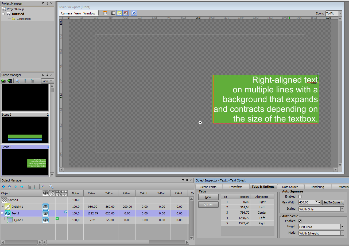The height and width of the screenshot is (246, 349).
Task: Select the Categories tree item
Action: pos(24,19)
